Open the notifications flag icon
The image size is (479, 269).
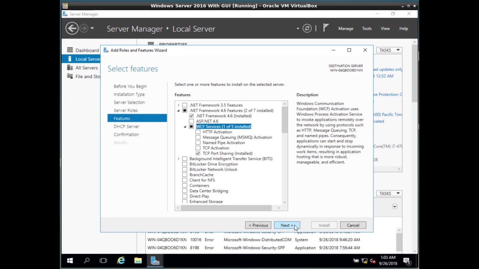[326, 28]
